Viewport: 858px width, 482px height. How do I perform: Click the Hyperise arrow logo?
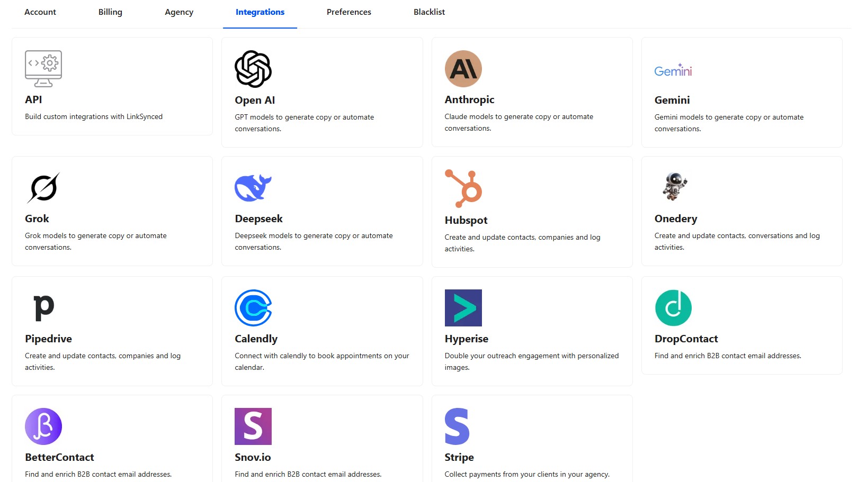pos(463,308)
